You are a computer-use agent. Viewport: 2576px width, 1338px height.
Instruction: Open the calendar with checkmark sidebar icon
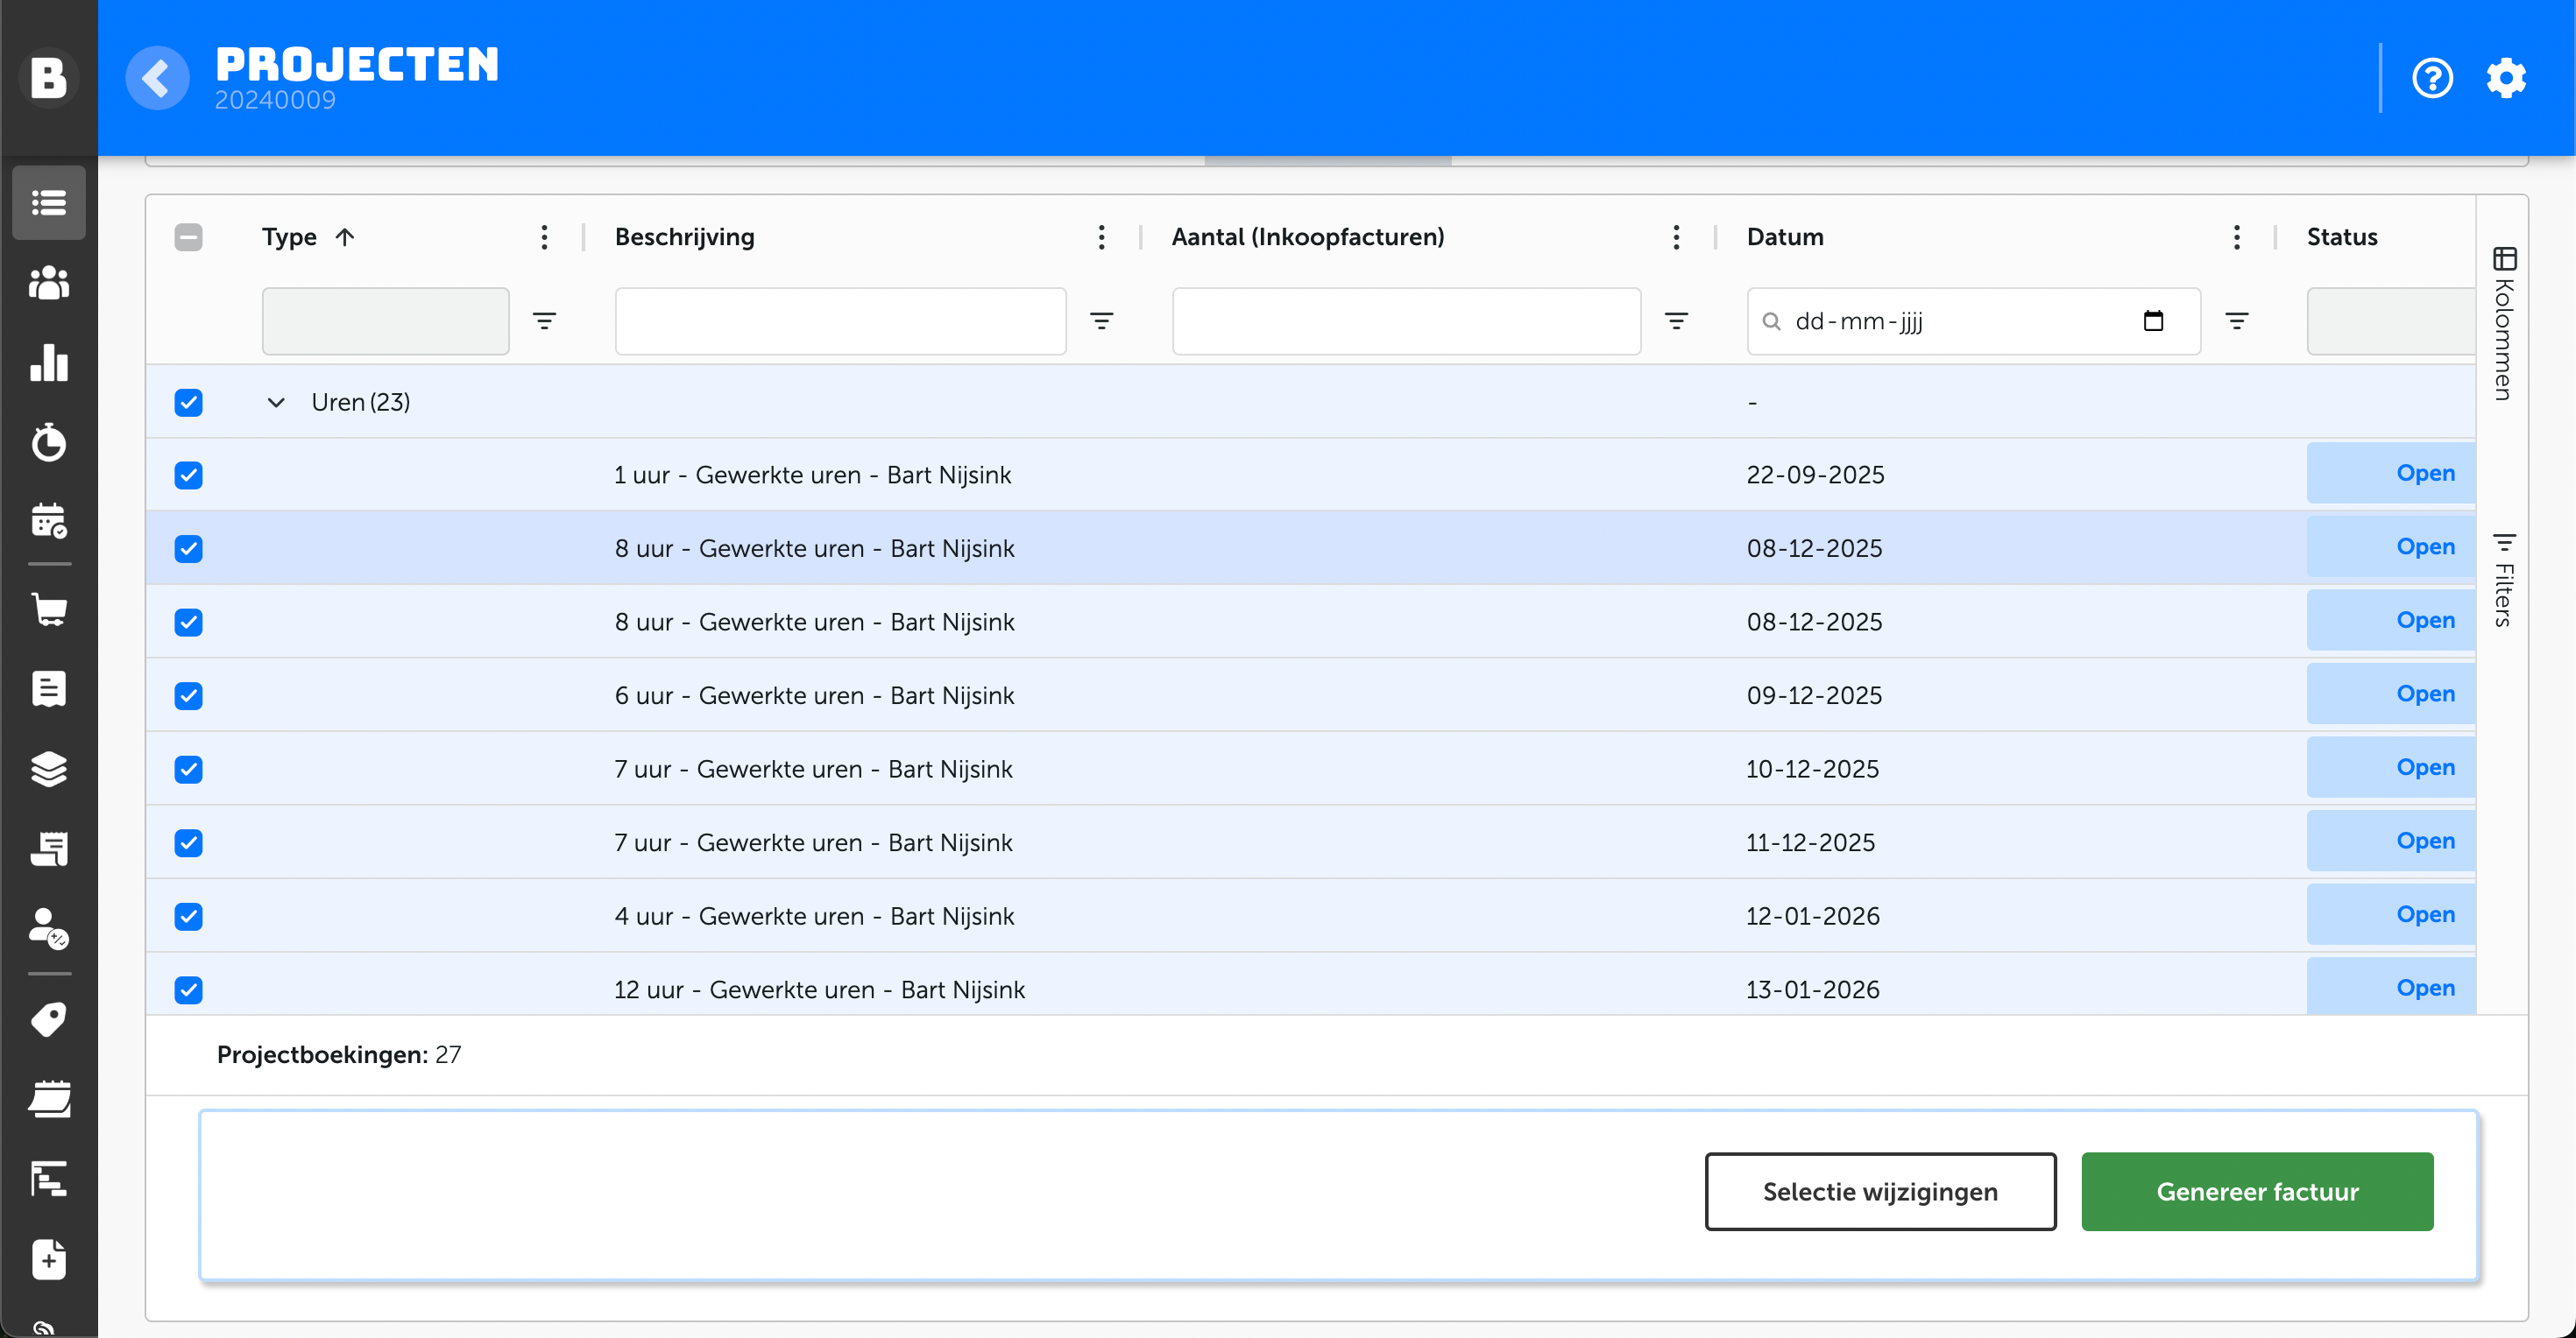coord(48,521)
